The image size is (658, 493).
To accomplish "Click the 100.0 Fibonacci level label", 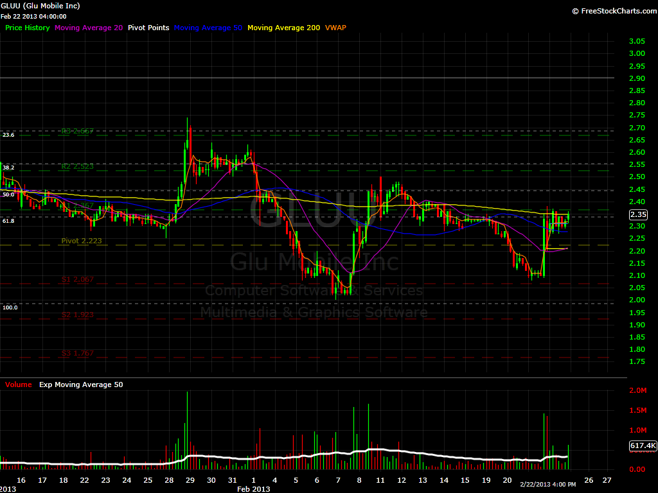I will point(10,307).
